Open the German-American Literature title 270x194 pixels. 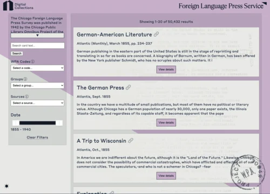114,34
